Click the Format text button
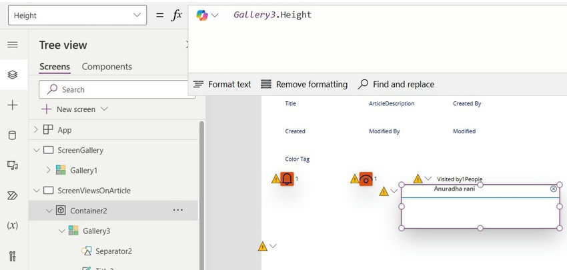Screen dimensions: 567x270 pyautogui.click(x=222, y=84)
